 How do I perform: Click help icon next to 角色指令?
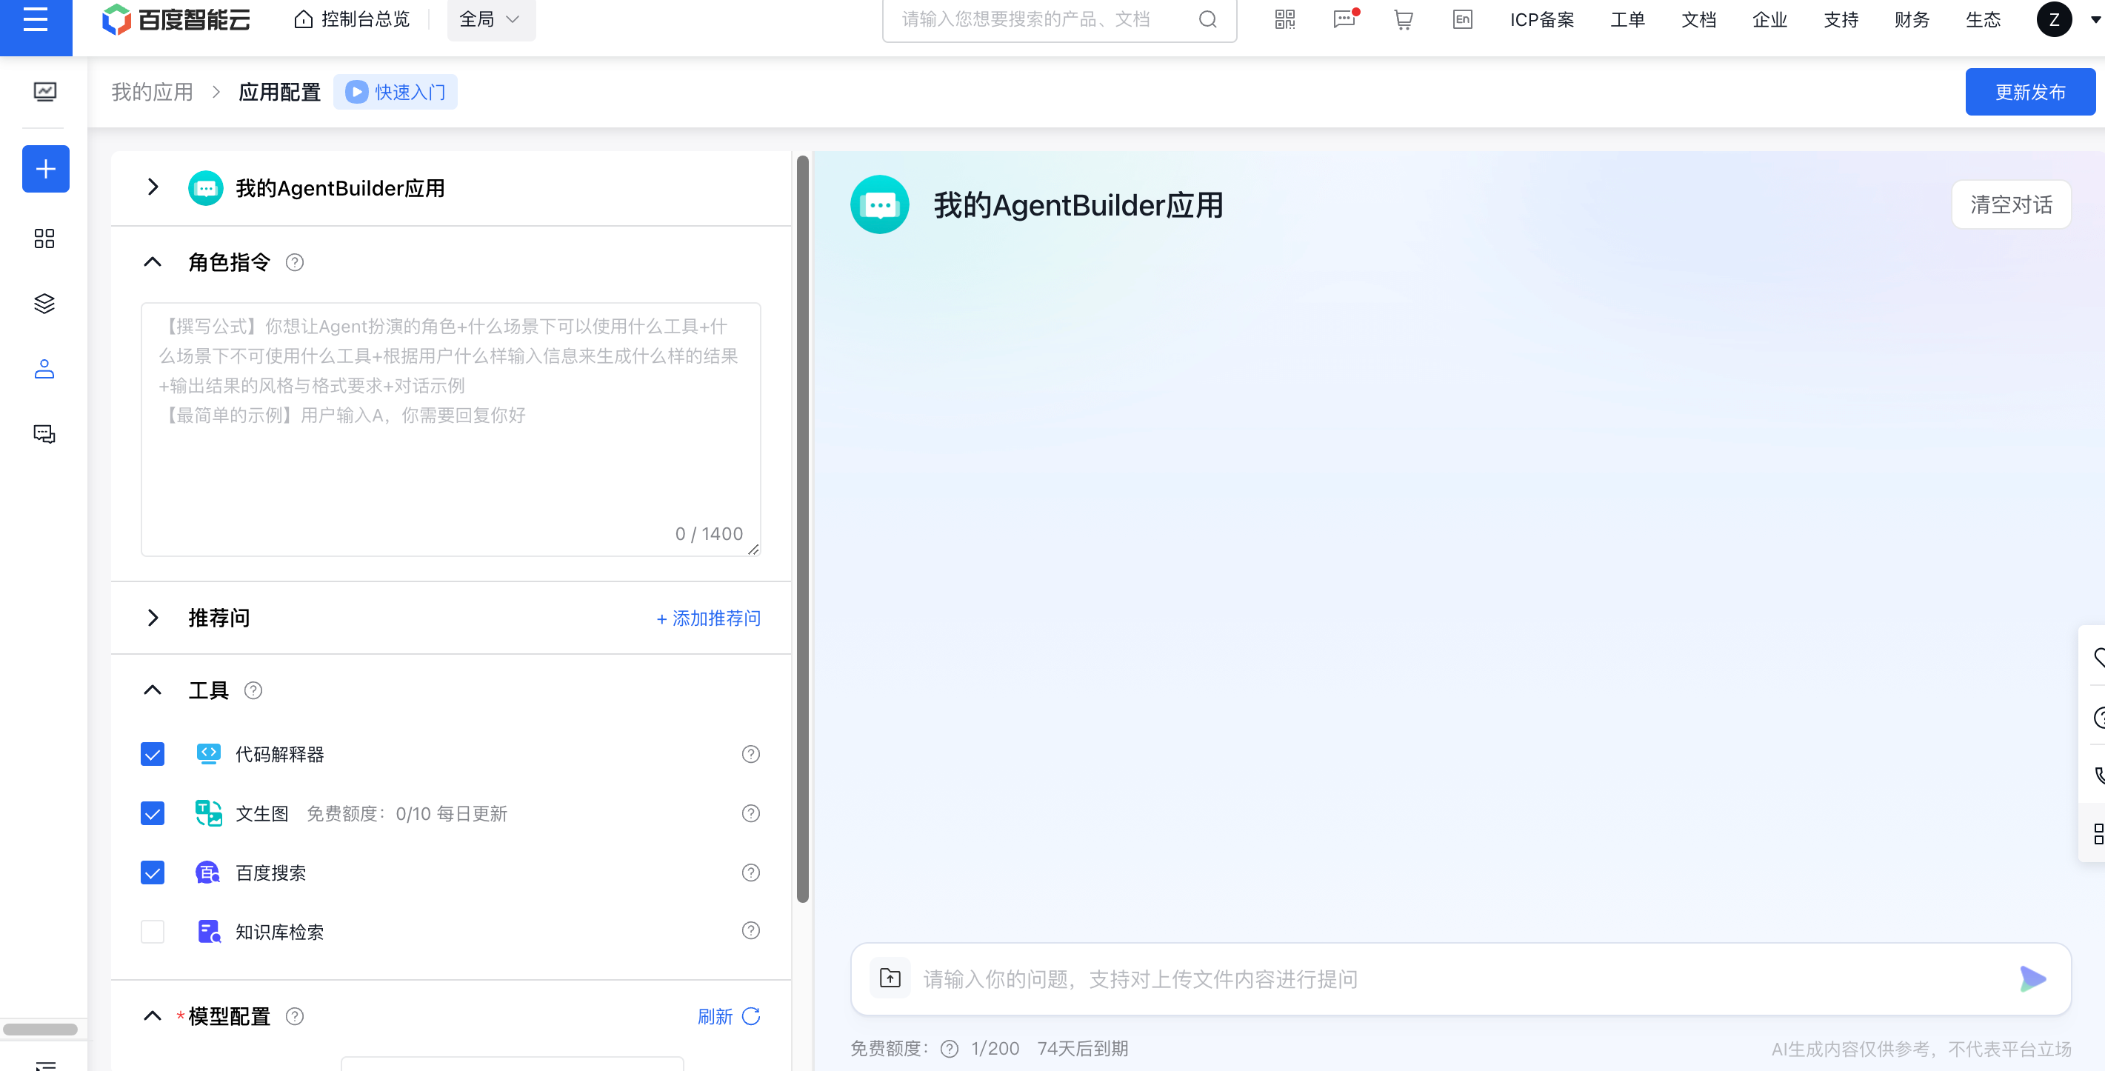pos(294,262)
